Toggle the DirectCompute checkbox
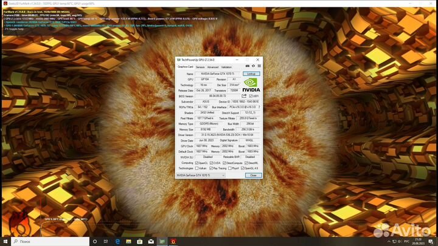Screen dimensions: 438x246 coord(224,163)
